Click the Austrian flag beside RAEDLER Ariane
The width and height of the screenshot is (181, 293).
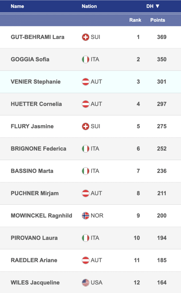tap(85, 260)
